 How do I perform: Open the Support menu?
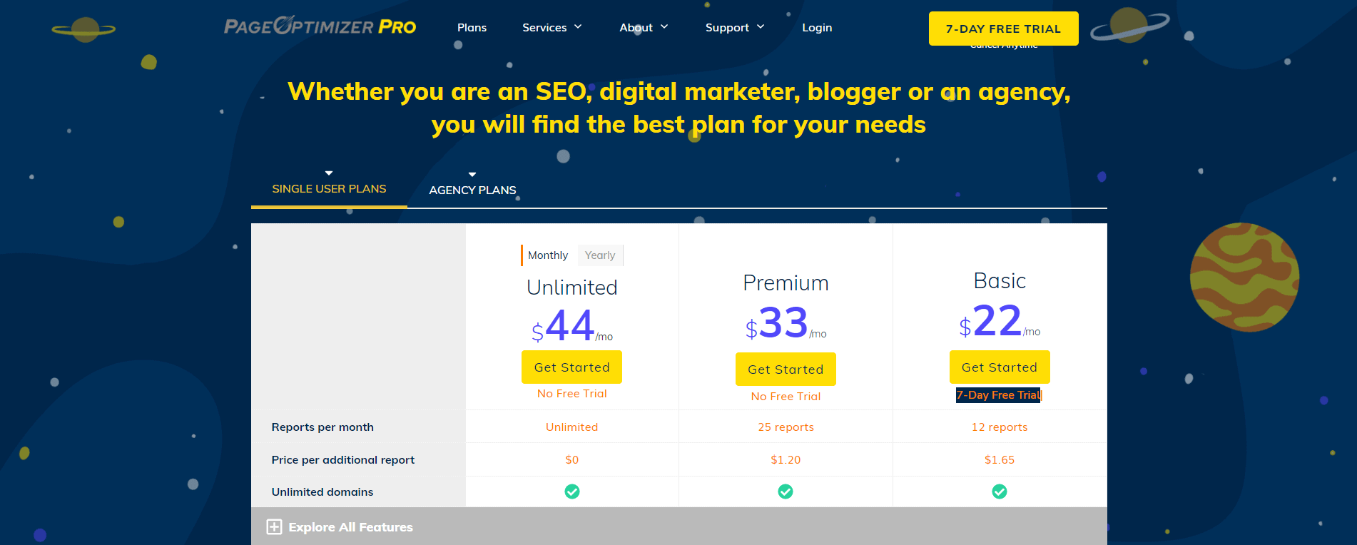coord(727,27)
